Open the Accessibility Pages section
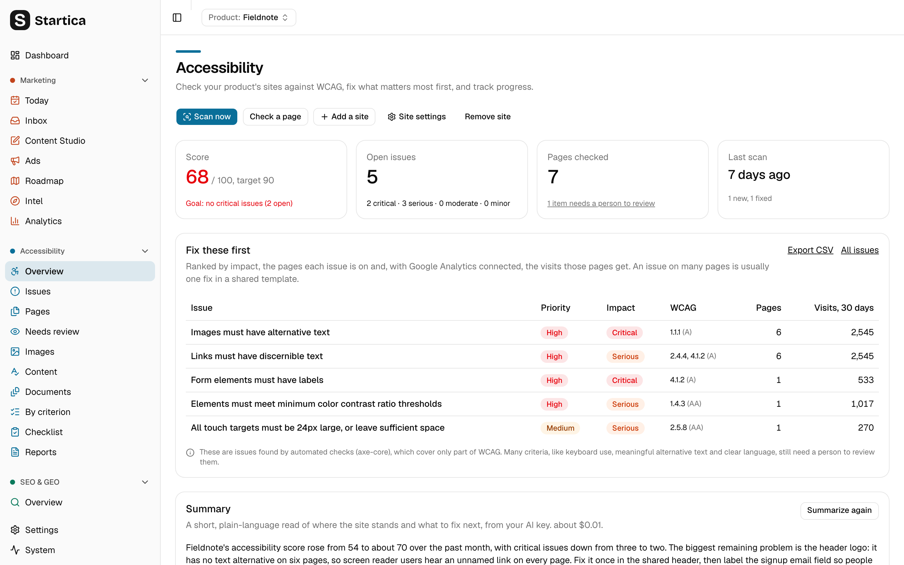Image resolution: width=904 pixels, height=565 pixels. pos(80,312)
